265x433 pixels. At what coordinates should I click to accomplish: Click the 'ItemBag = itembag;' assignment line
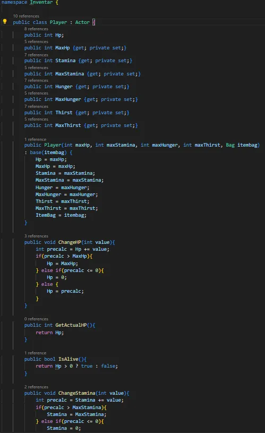61,215
